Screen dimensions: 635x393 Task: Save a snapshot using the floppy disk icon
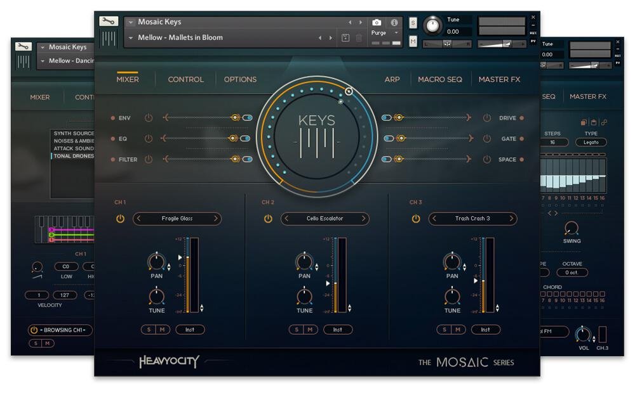(x=345, y=37)
